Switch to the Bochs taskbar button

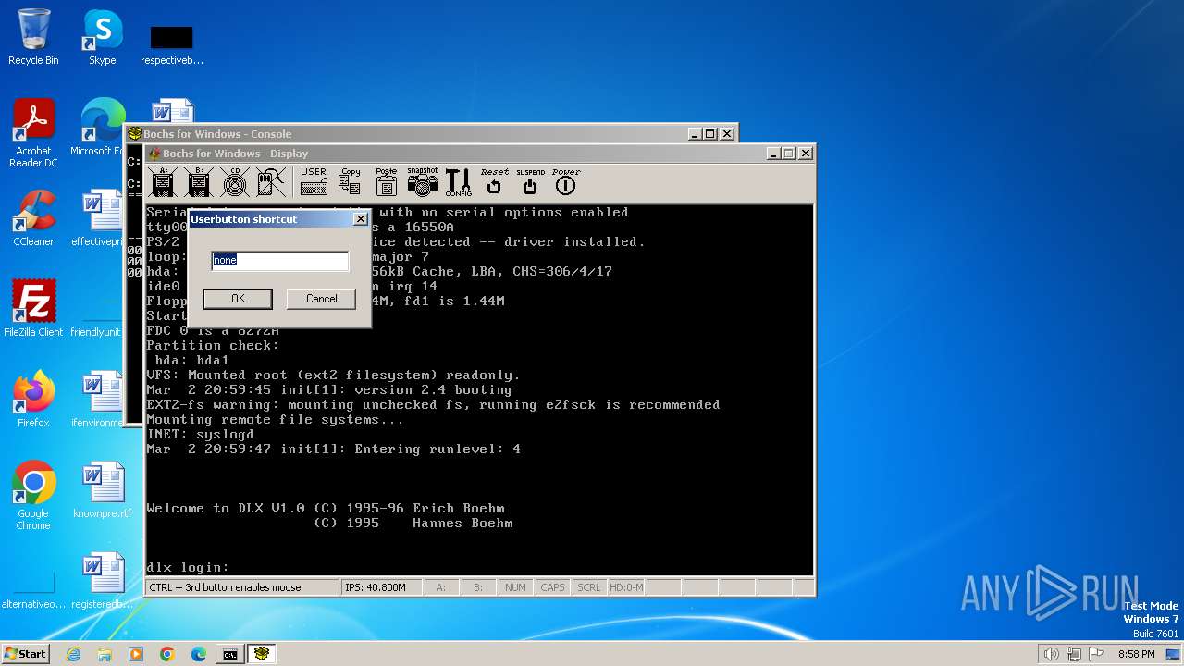(x=262, y=654)
